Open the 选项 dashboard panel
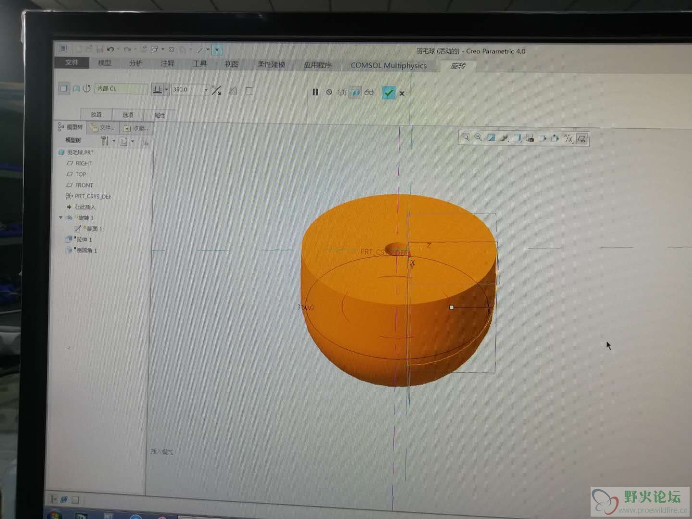Viewport: 692px width, 519px height. [128, 115]
